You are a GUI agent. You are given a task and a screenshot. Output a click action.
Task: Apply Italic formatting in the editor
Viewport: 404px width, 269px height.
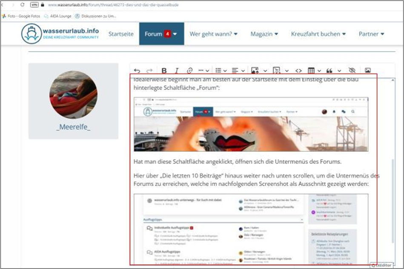click(x=177, y=71)
